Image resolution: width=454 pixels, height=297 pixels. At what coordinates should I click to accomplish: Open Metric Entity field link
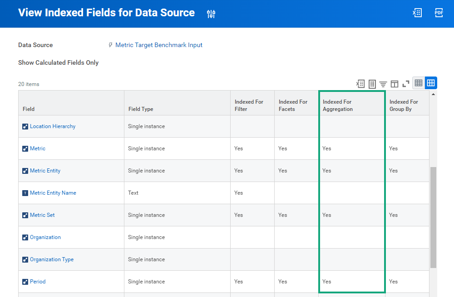pyautogui.click(x=45, y=171)
